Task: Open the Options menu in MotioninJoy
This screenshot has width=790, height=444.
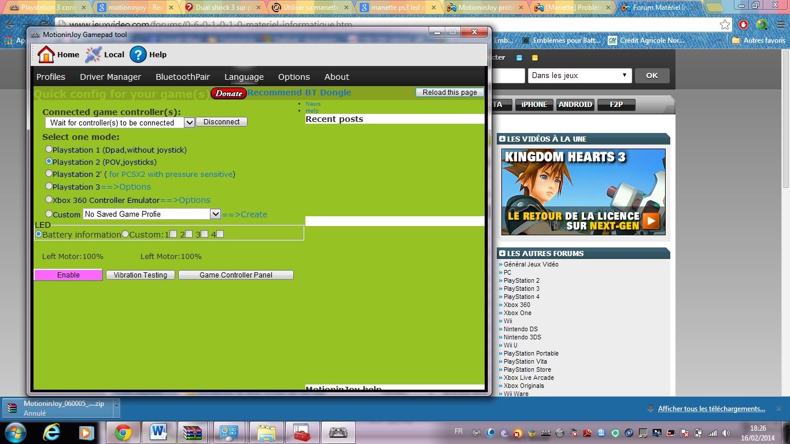Action: pyautogui.click(x=294, y=77)
